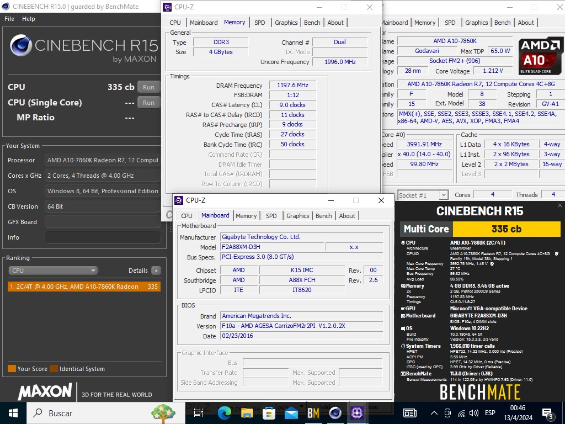565x424 pixels.
Task: Open Help menu in Cinebench
Action: pos(29,19)
